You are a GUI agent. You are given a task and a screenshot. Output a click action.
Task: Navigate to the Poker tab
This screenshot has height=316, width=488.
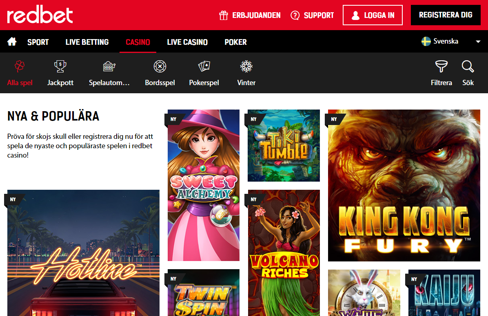point(235,42)
